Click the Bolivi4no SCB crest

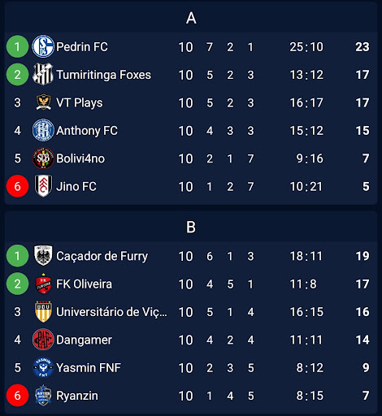43,158
